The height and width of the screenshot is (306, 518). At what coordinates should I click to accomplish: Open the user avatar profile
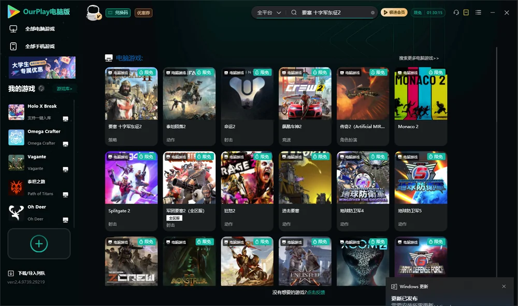click(93, 12)
